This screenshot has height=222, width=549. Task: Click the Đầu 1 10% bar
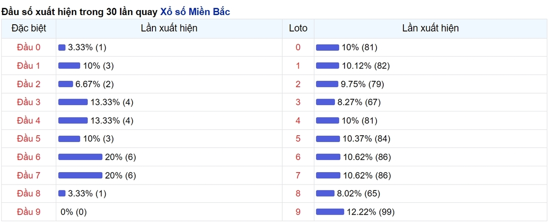[x=69, y=66]
